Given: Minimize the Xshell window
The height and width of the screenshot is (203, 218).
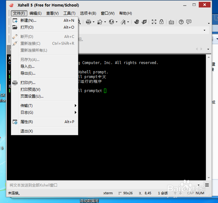Looking at the screenshot, I should [185, 5].
